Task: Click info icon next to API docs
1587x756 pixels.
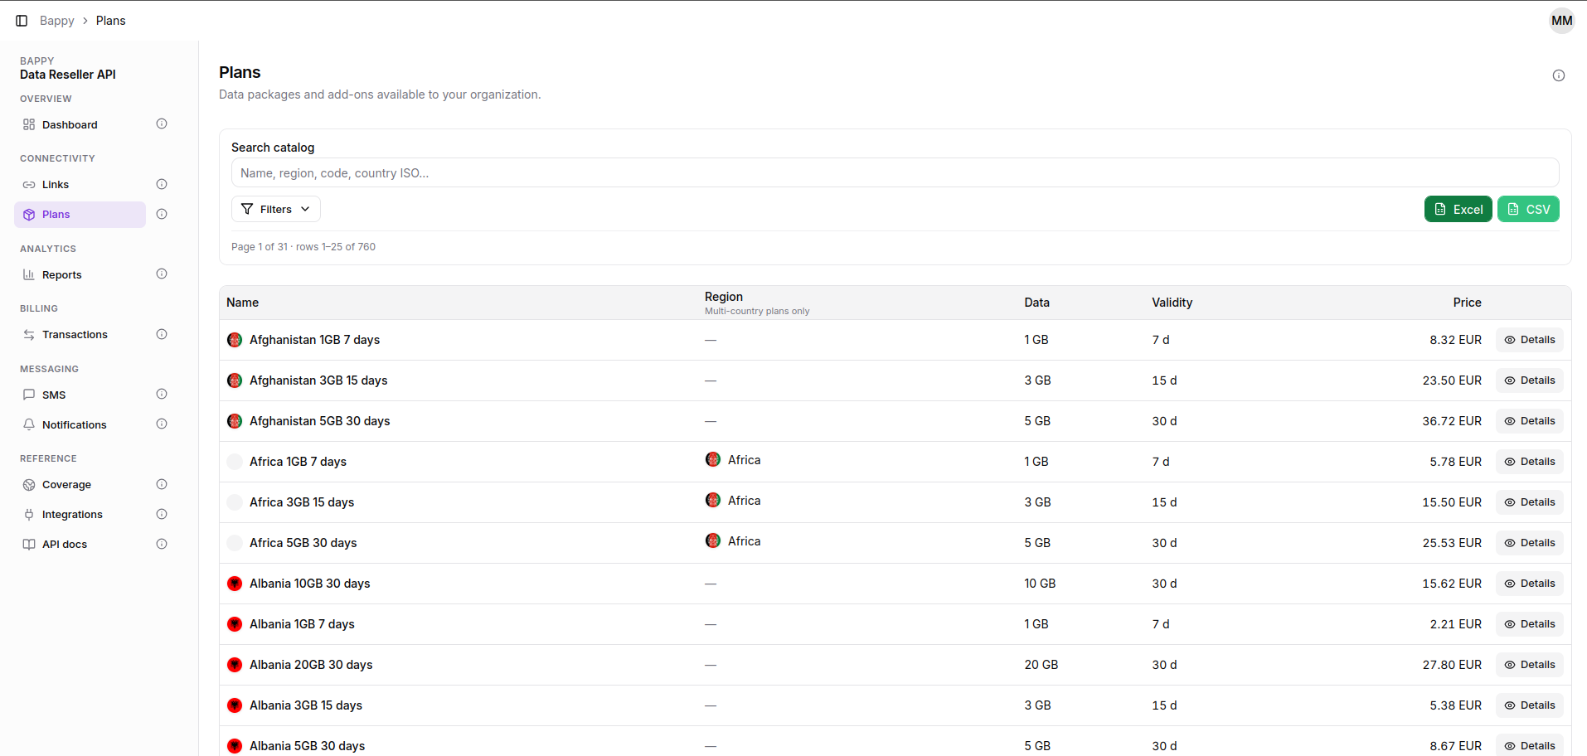Action: pyautogui.click(x=162, y=544)
